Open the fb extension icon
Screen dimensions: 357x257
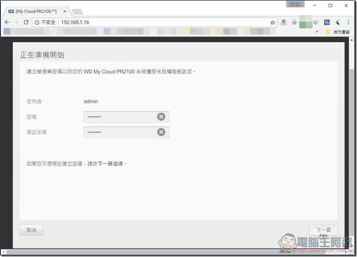327,22
